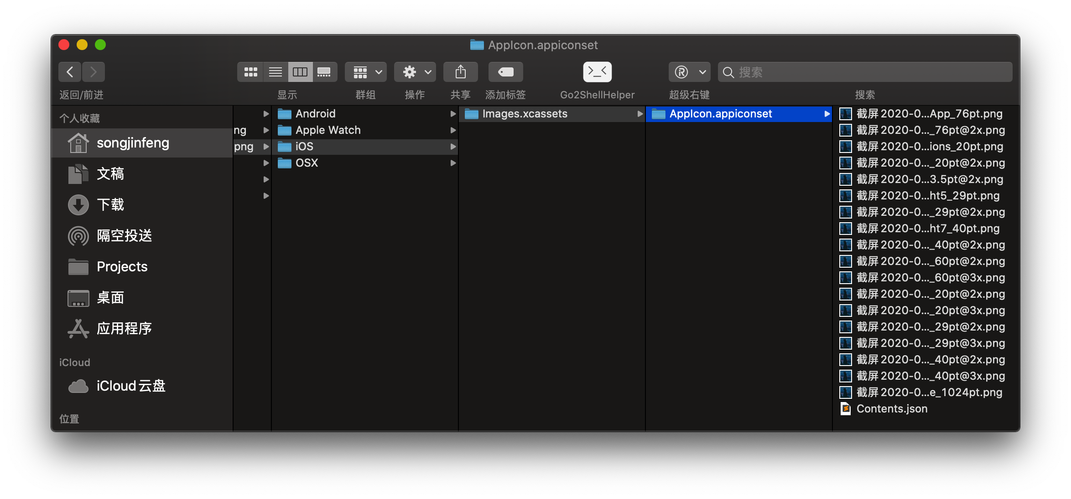Viewport: 1071px width, 499px height.
Task: Select the file ending e_1024pt.png
Action: tap(929, 392)
